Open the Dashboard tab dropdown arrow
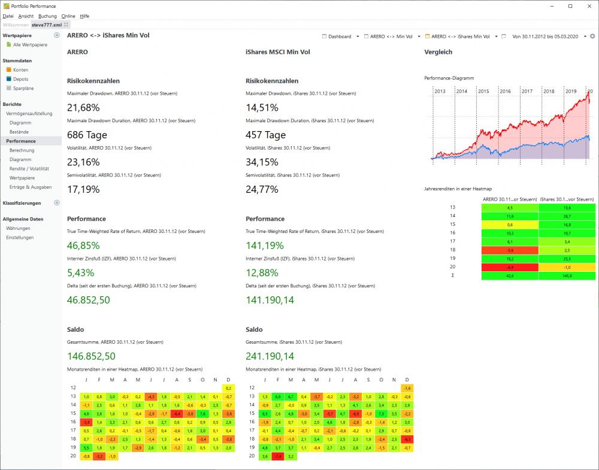599x470 pixels. [x=358, y=36]
